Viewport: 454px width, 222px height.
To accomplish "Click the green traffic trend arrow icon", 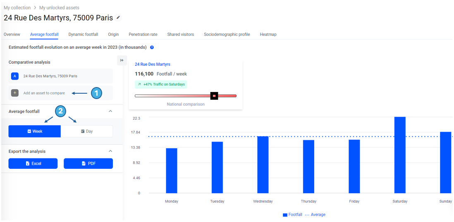I will point(139,85).
